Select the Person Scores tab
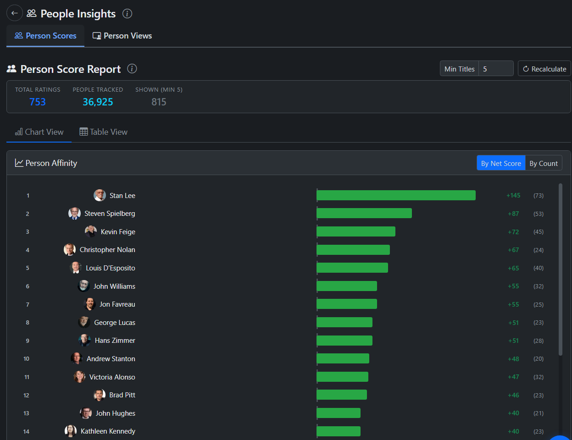The image size is (572, 440). tap(45, 36)
